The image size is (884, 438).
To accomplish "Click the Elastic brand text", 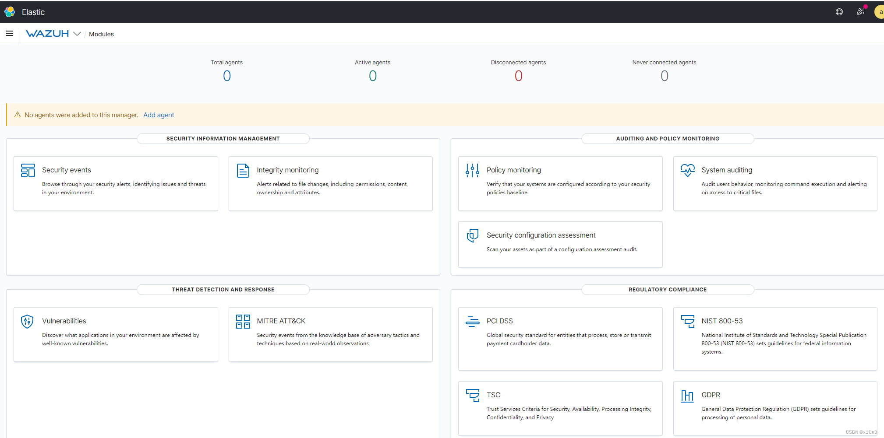I will tap(33, 12).
